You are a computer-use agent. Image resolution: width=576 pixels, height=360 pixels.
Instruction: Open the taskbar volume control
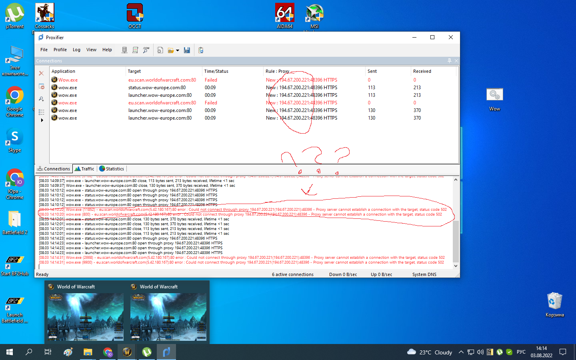[480, 352]
